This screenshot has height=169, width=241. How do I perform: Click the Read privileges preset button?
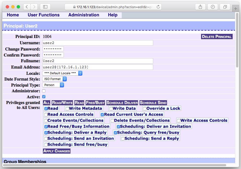[x=79, y=103]
